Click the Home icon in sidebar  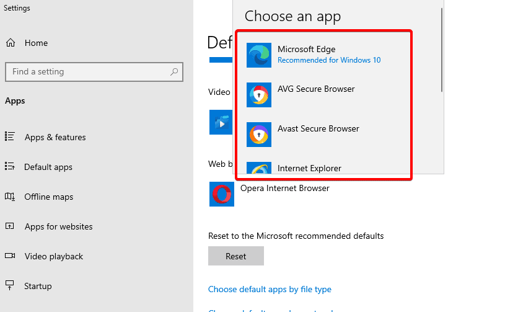click(11, 43)
